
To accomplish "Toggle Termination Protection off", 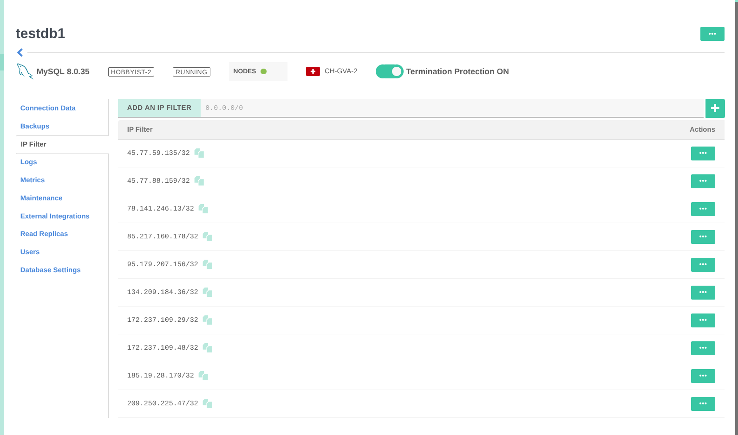I will (389, 71).
